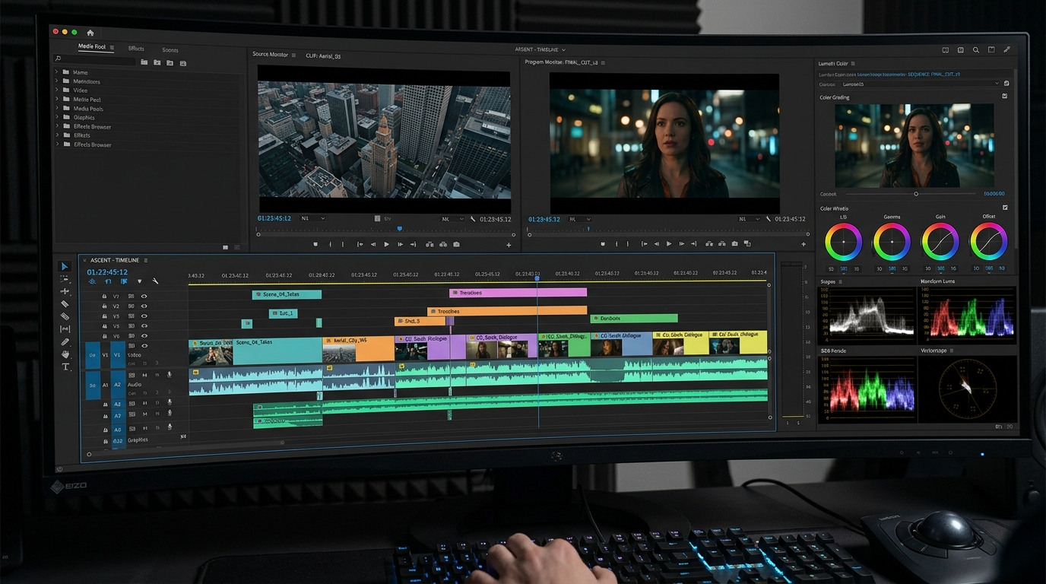Click the search magnifier icon at top right
The height and width of the screenshot is (584, 1046).
click(976, 50)
